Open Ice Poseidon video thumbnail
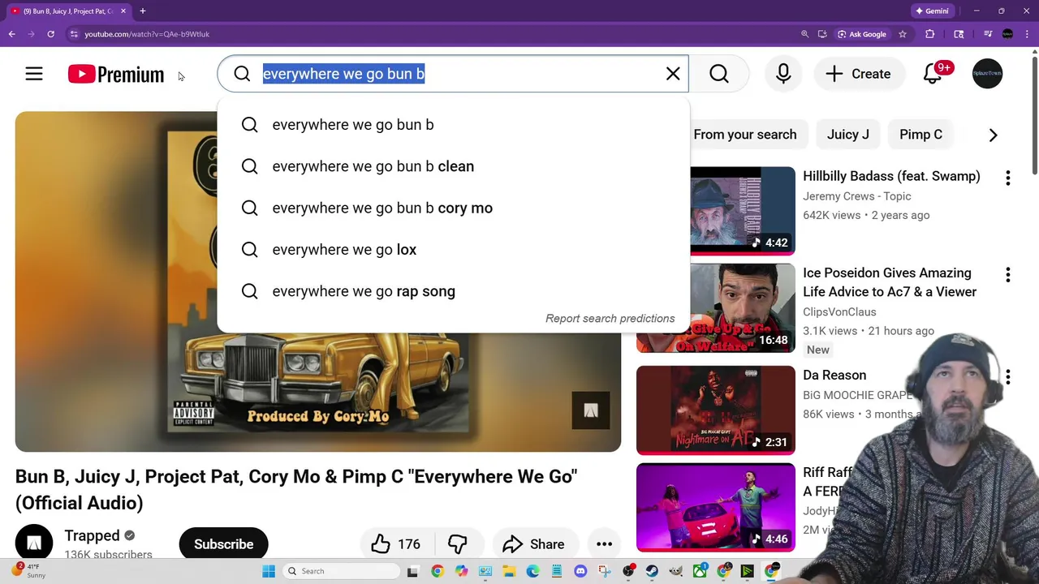1039x584 pixels. (716, 308)
